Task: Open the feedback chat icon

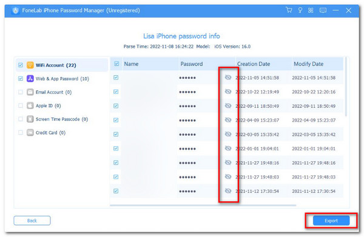Action: 323,10
